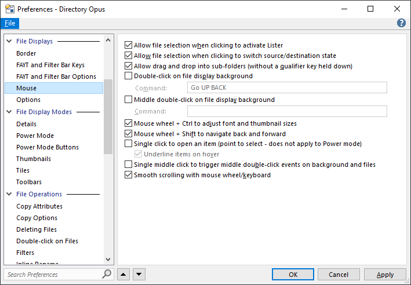Open the Details display mode page
411x285 pixels.
click(26, 124)
